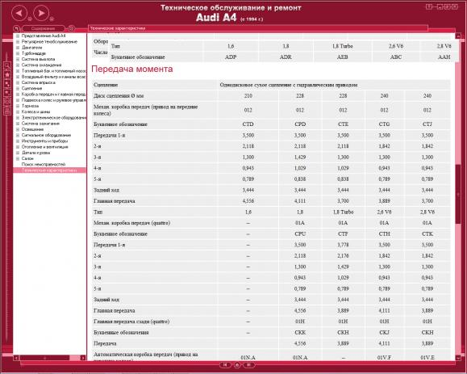Click the Механ. коробка передач (quattro) label
The width and height of the screenshot is (467, 374).
point(132,223)
